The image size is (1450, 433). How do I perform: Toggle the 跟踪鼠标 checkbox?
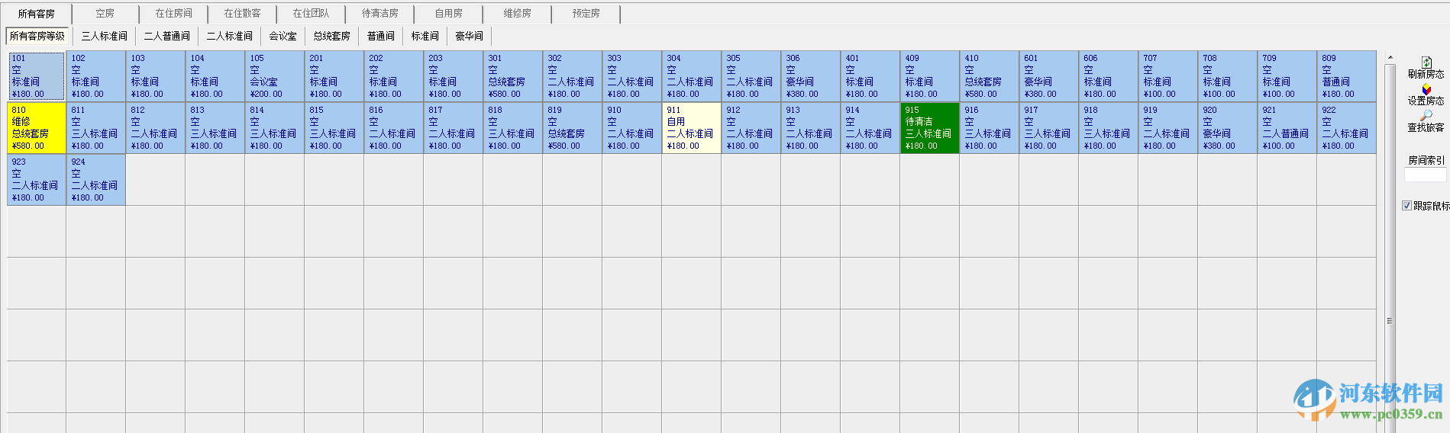[1406, 206]
